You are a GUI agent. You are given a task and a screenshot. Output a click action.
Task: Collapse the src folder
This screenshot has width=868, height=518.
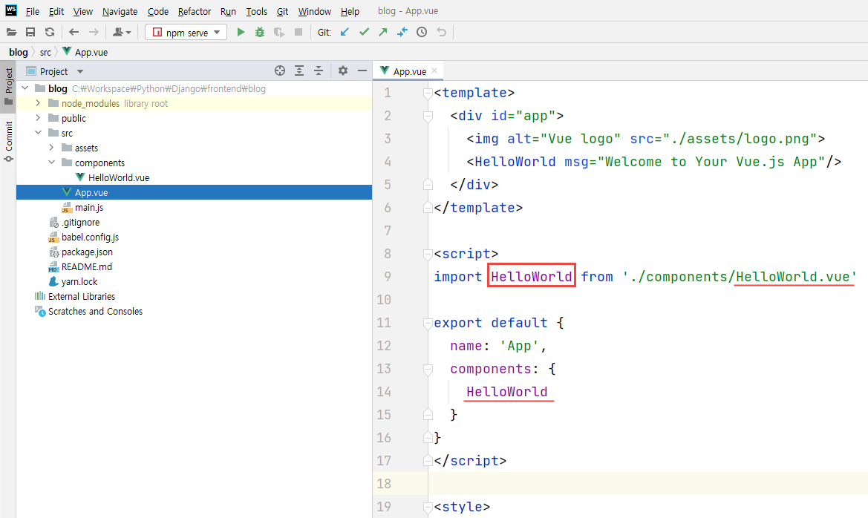[x=38, y=133]
